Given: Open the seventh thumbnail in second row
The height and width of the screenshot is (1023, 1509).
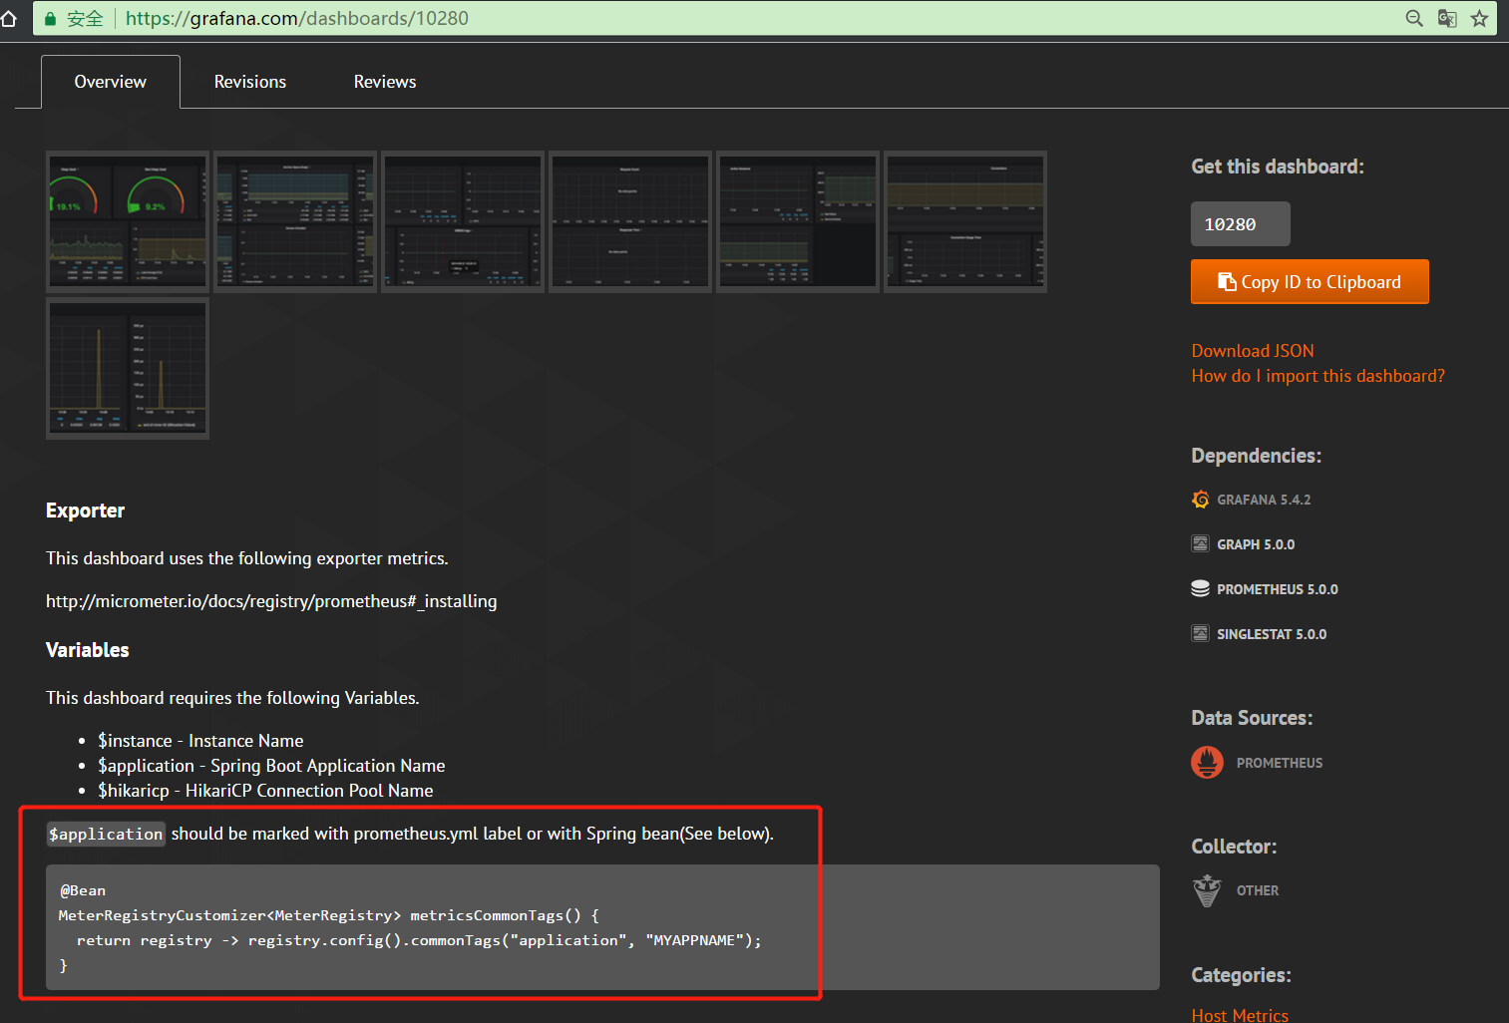Looking at the screenshot, I should click(x=128, y=368).
